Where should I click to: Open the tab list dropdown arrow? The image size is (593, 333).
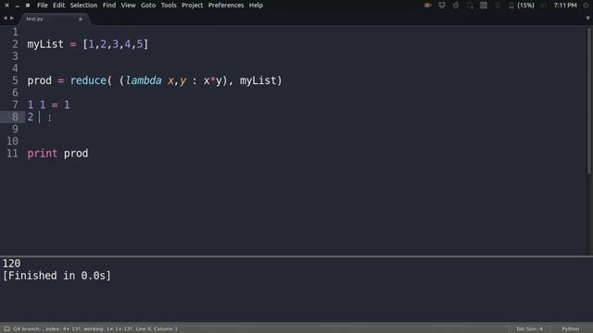pos(587,18)
